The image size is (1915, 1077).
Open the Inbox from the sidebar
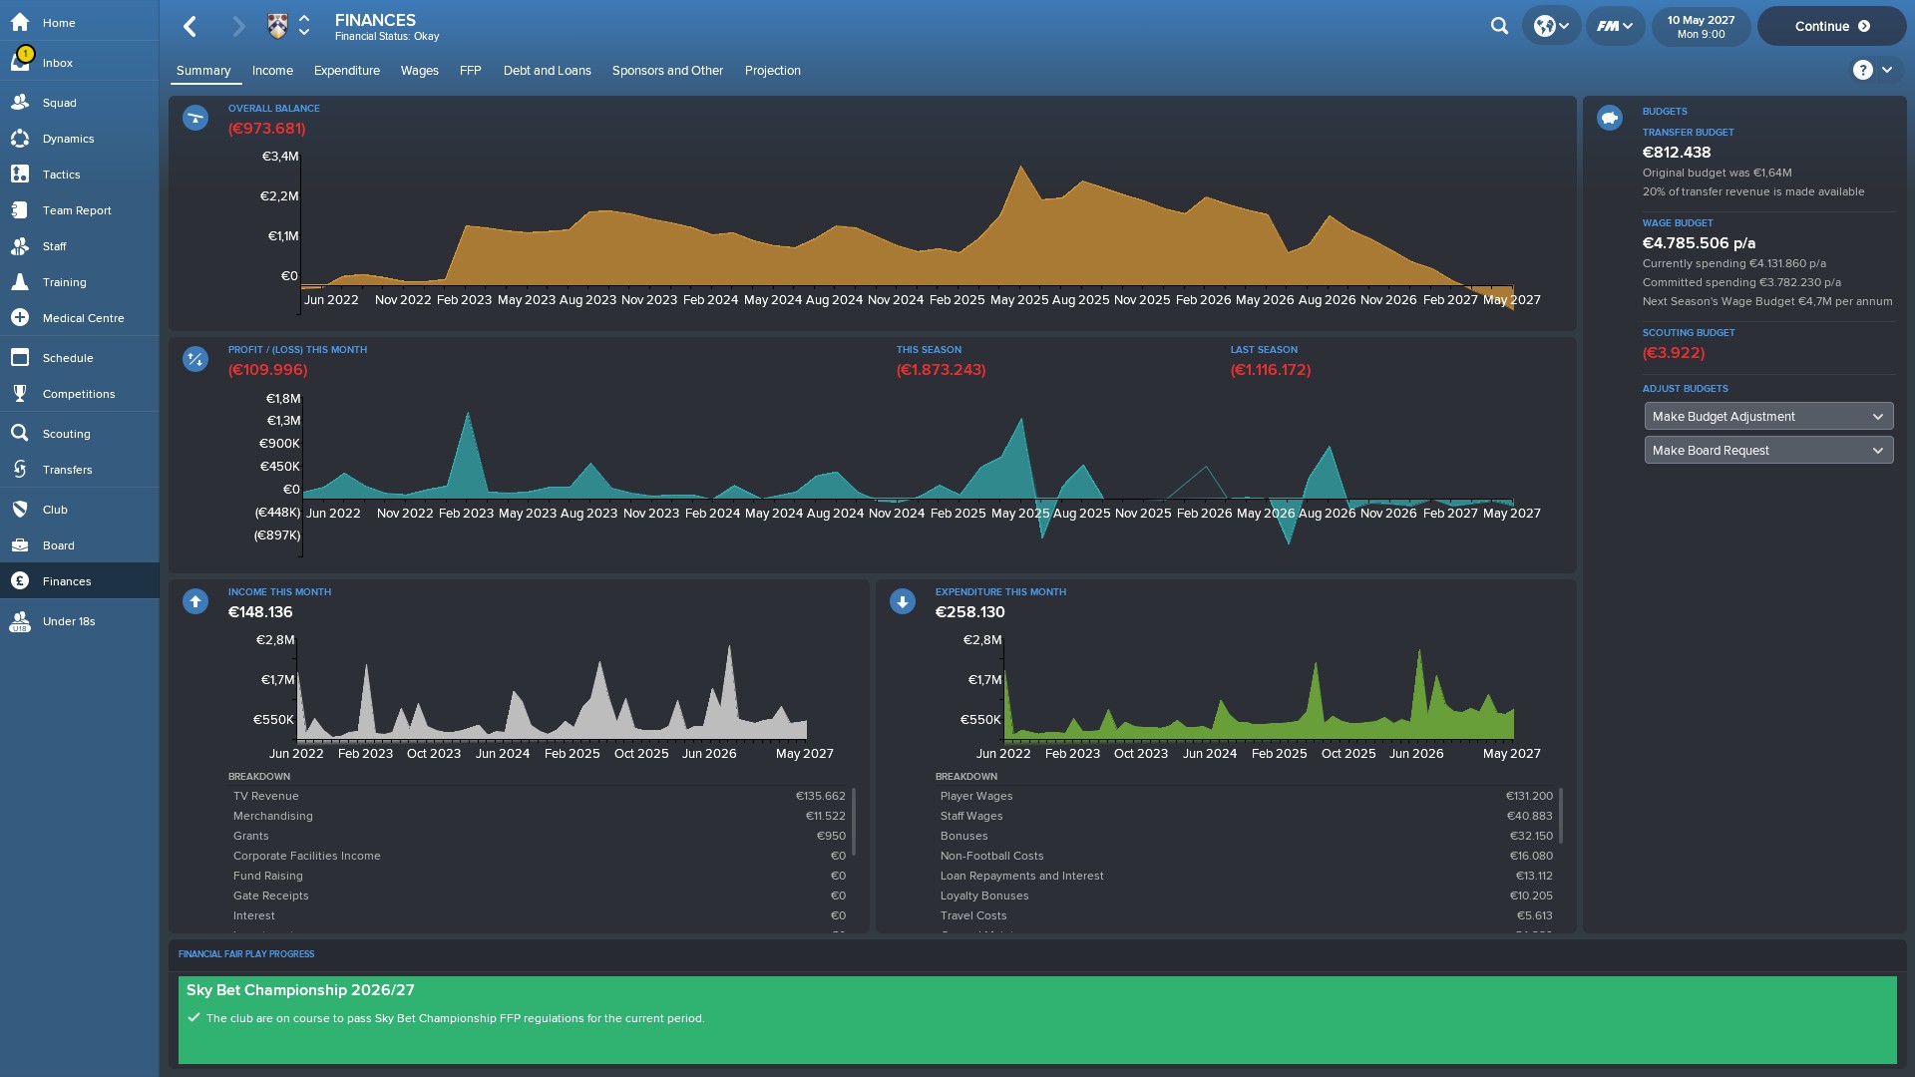[x=57, y=63]
